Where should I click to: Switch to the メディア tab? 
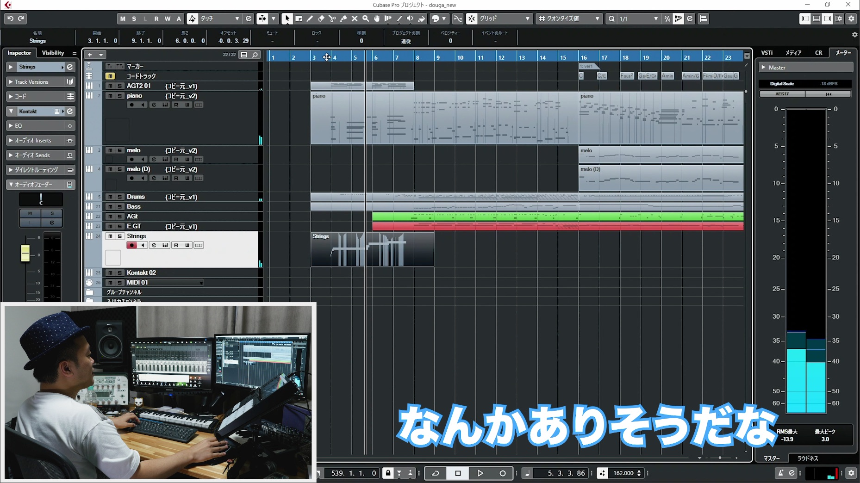(x=793, y=53)
